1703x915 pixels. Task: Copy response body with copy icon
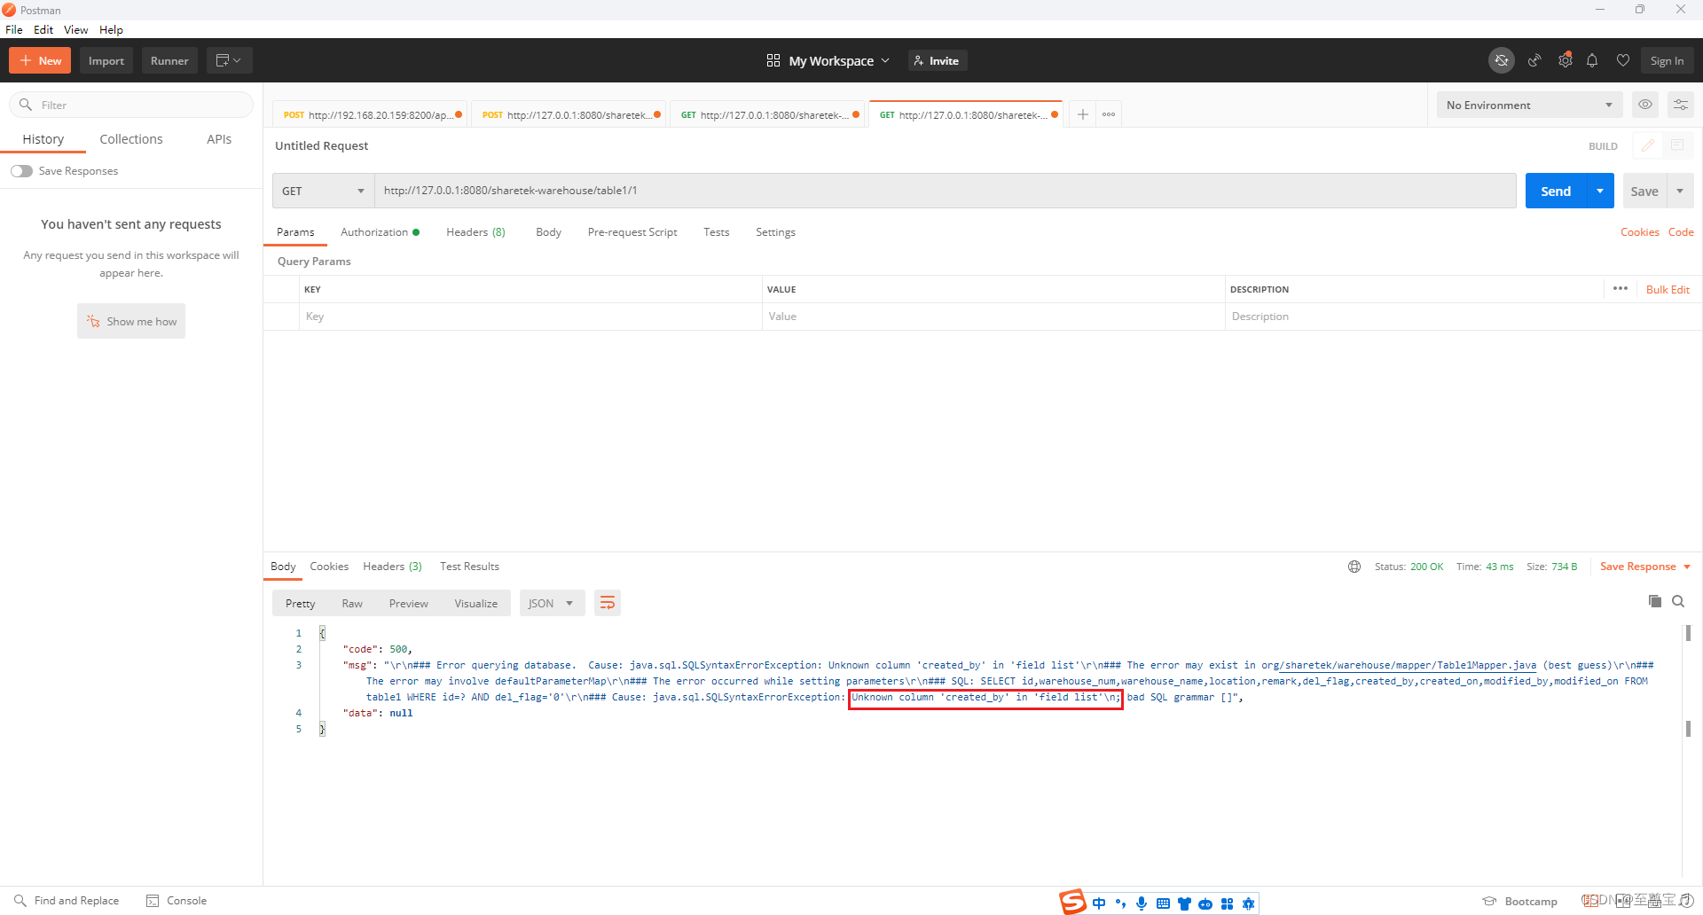point(1654,601)
